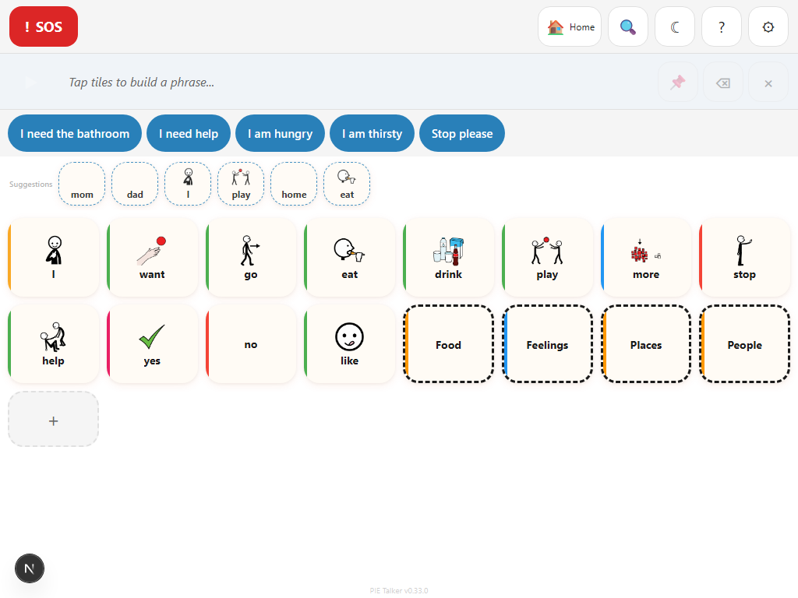Open the Food category folder
This screenshot has width=798, height=598.
[x=448, y=344]
